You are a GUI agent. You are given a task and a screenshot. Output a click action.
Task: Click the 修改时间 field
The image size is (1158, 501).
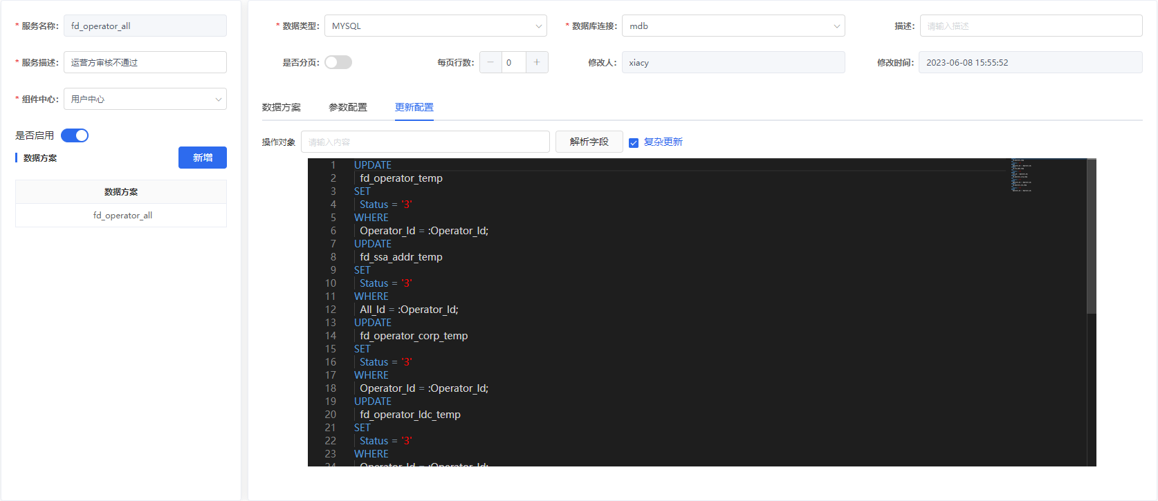1031,62
